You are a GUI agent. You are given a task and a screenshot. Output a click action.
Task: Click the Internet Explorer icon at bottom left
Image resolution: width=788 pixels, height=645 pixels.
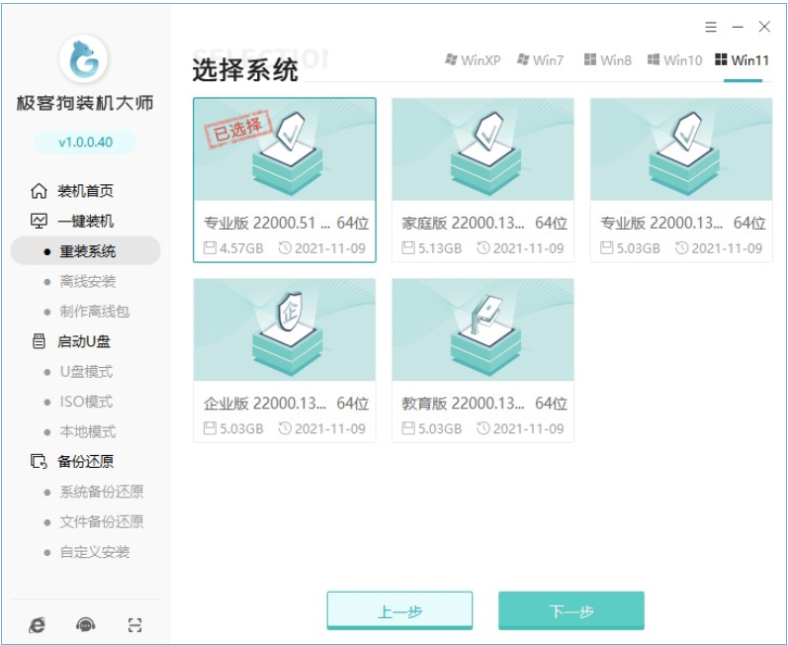click(x=37, y=624)
